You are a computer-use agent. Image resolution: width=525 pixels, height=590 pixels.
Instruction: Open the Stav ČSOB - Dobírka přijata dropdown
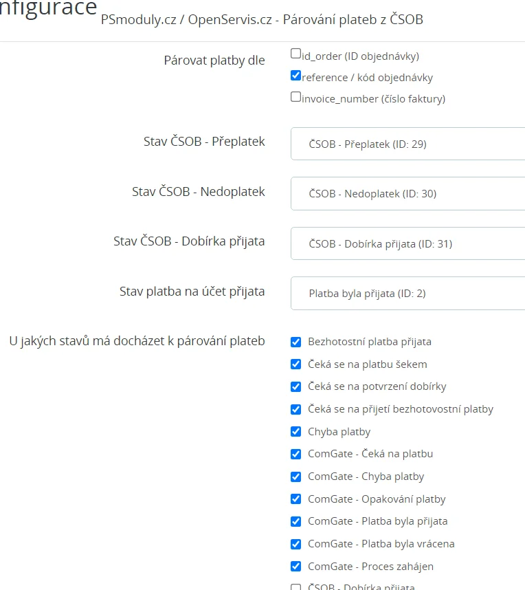point(407,243)
